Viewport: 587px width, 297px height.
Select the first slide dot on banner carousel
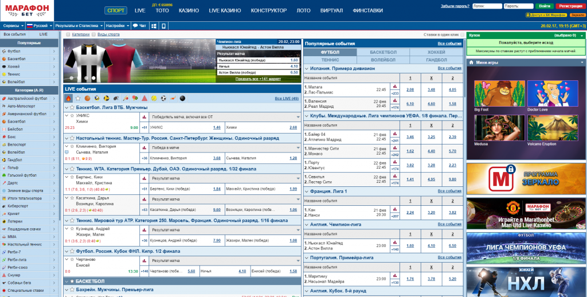point(72,78)
